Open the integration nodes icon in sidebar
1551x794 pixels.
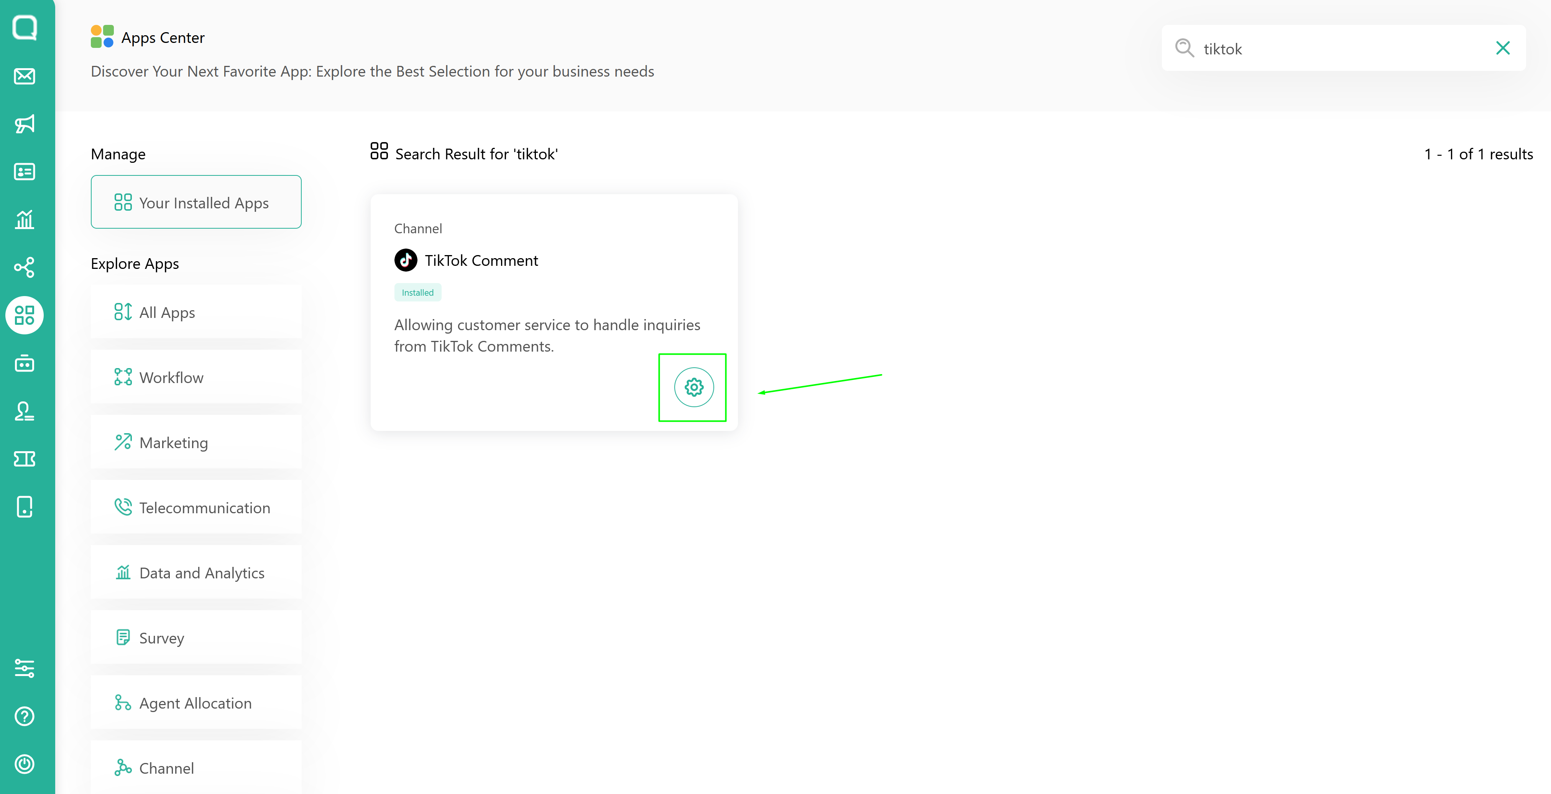25,267
